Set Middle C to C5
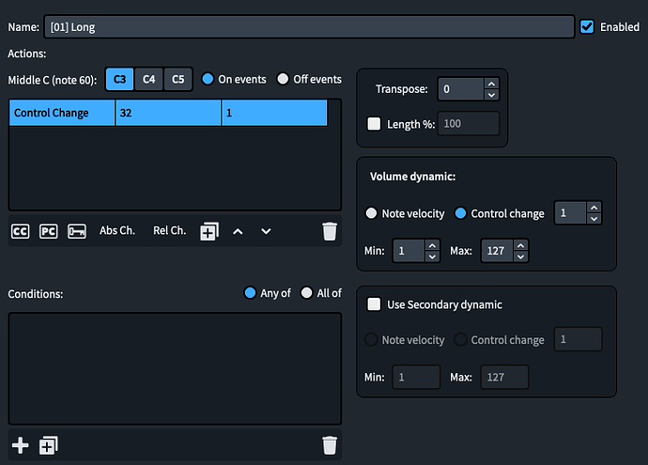Screen dimensions: 648x465 click(177, 79)
